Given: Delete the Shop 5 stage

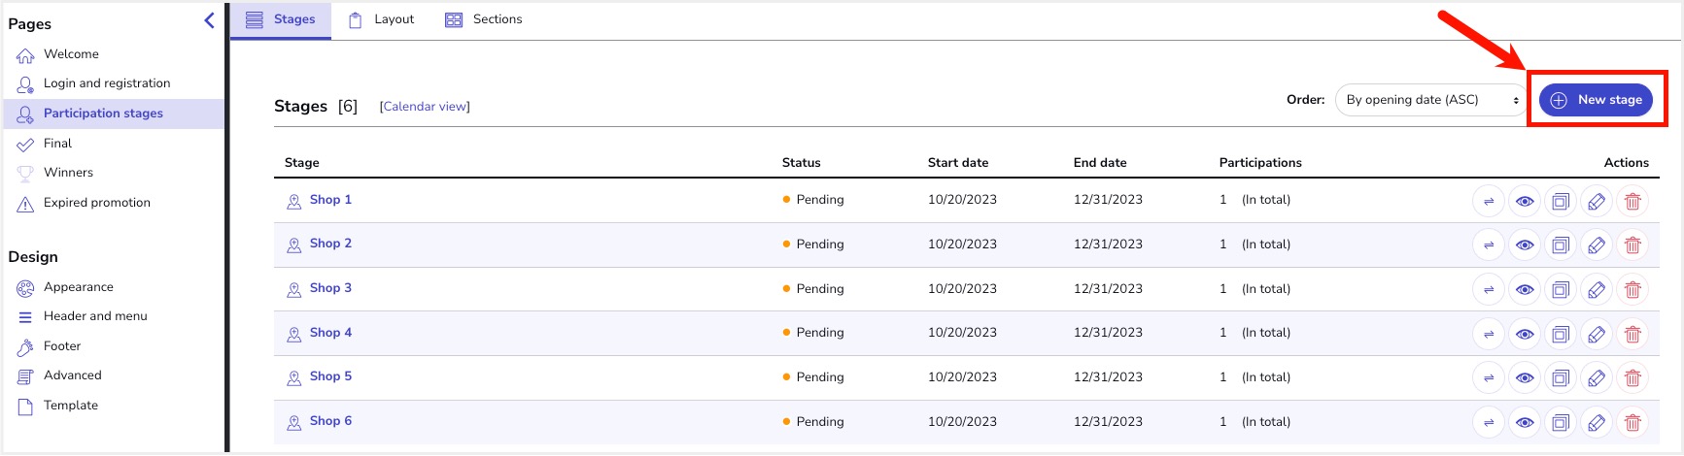Looking at the screenshot, I should (x=1632, y=378).
